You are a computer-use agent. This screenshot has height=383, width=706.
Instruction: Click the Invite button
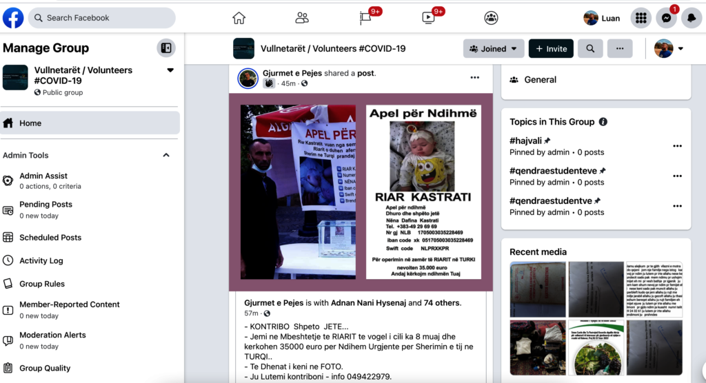coord(551,49)
